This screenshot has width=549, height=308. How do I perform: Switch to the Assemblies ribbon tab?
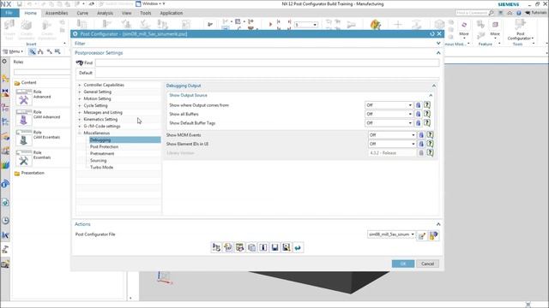point(57,13)
